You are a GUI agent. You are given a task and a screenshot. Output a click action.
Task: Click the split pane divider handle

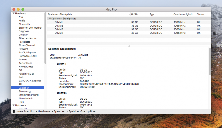129,46
